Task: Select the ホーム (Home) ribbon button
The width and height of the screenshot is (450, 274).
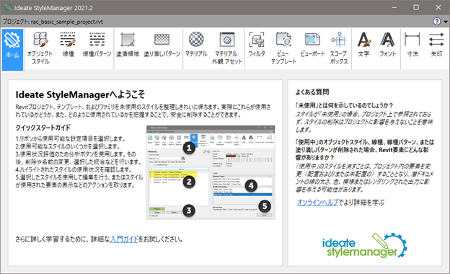Action: [x=13, y=50]
